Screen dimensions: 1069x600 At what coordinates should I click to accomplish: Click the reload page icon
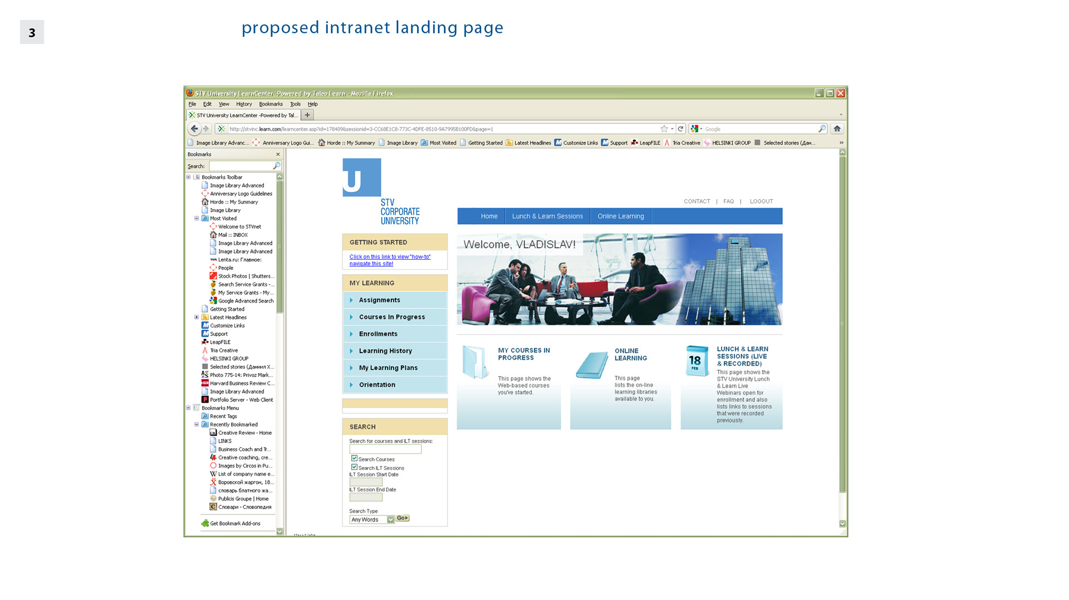[x=680, y=128]
